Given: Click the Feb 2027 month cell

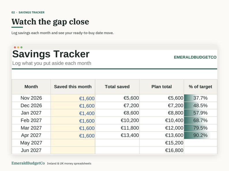Looking at the screenshot, I should click(x=31, y=121).
